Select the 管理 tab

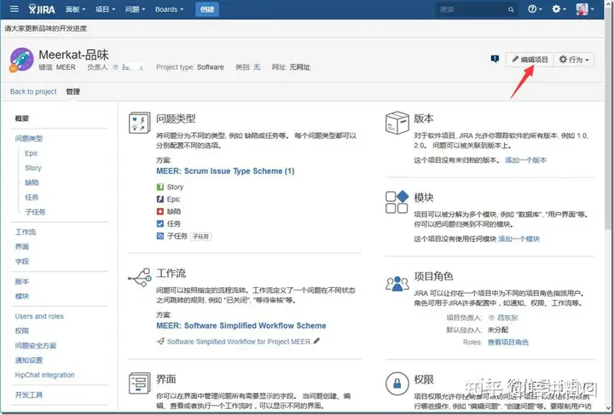(72, 91)
